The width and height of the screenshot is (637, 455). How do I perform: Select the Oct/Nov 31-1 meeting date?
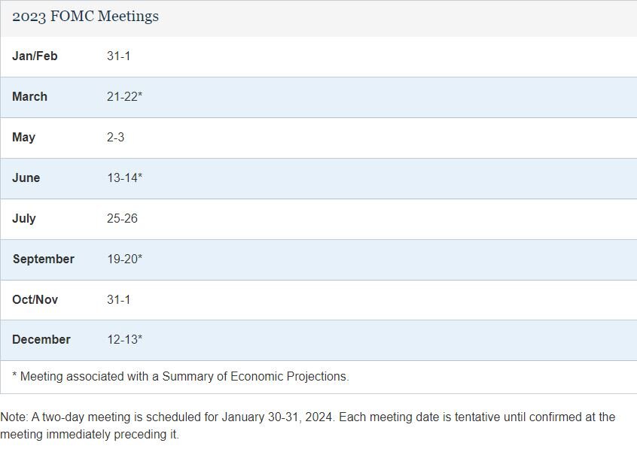tap(119, 300)
